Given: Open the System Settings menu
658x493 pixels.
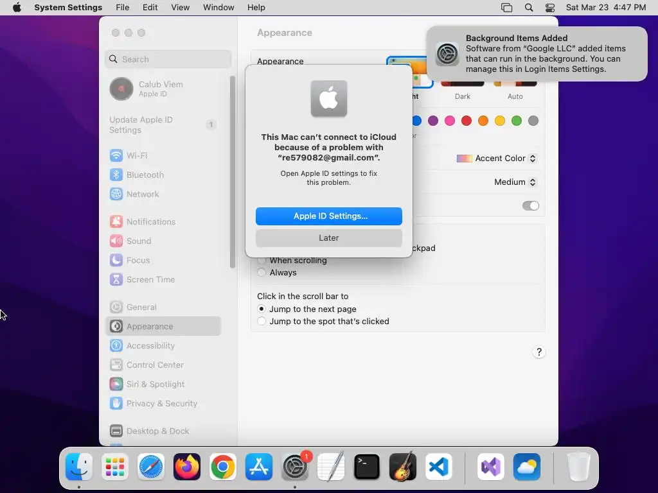Looking at the screenshot, I should click(68, 8).
